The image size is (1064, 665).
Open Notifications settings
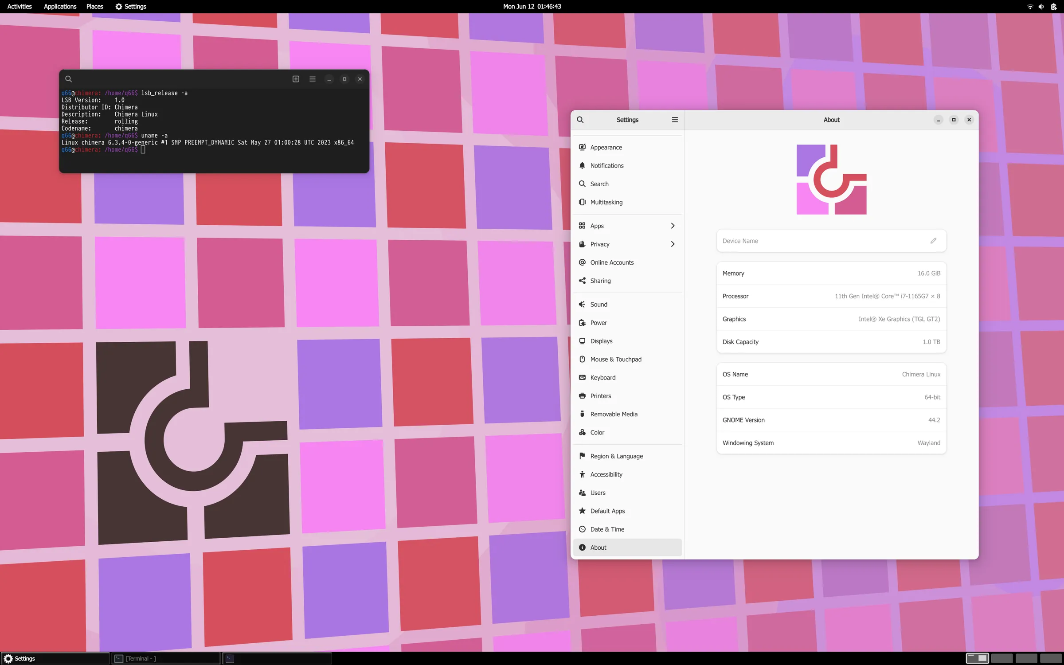point(606,165)
